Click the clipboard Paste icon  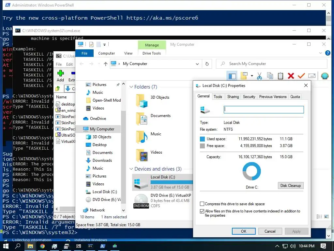click(x=280, y=76)
